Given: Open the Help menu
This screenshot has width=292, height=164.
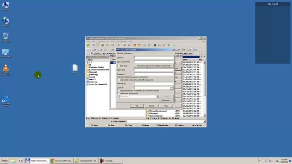Looking at the screenshot, I should pyautogui.click(x=203, y=41).
